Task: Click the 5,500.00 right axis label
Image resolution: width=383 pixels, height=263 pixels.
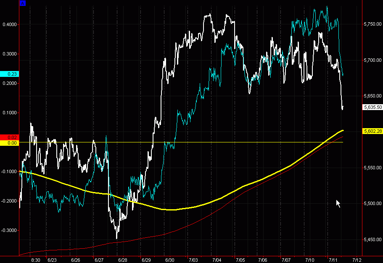Action: pyautogui.click(x=372, y=203)
